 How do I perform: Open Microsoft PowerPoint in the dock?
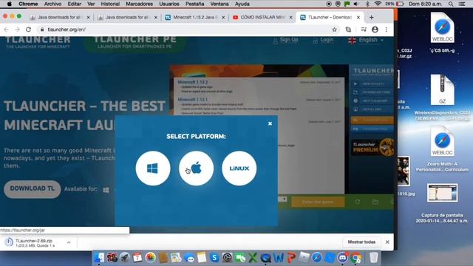tap(291, 258)
